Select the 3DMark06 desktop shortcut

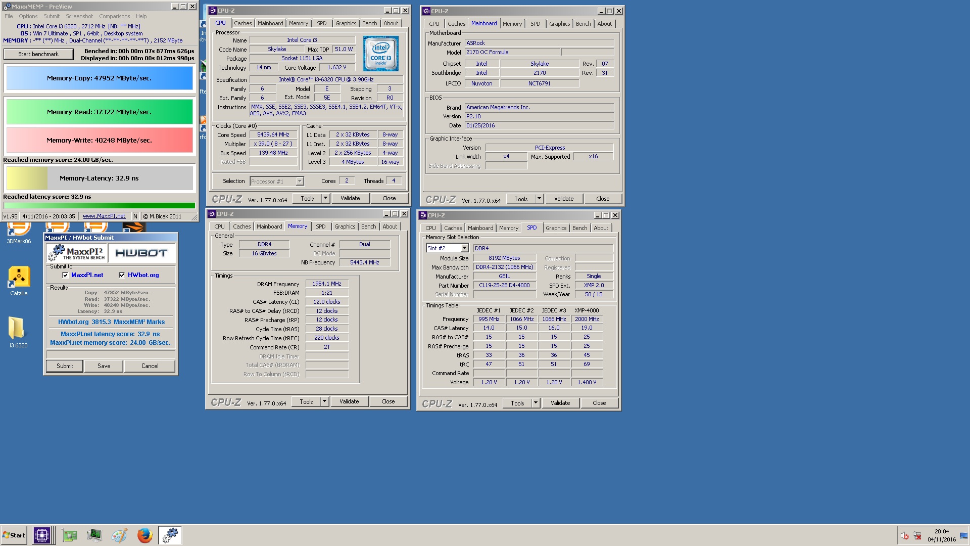point(19,233)
